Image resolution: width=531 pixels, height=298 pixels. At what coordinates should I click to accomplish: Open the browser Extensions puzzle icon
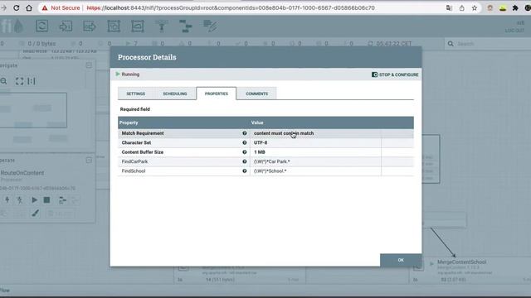click(x=515, y=7)
